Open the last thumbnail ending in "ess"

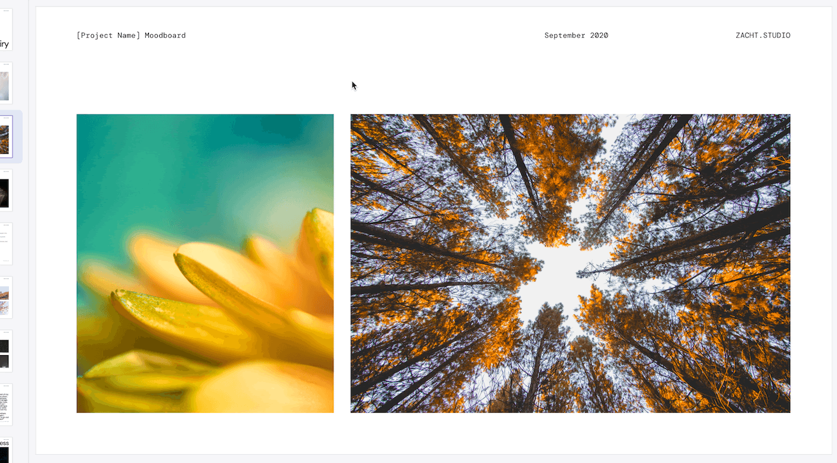pos(5,450)
